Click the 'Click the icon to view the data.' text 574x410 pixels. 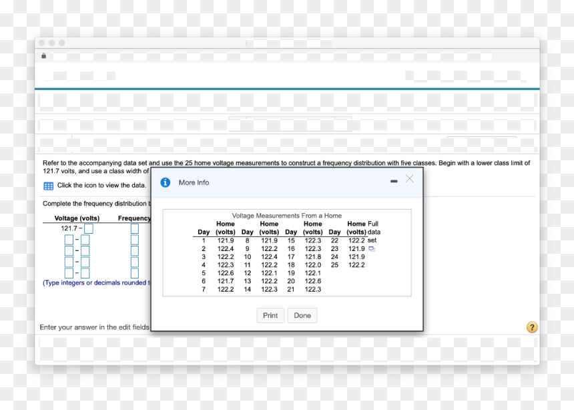pos(101,186)
